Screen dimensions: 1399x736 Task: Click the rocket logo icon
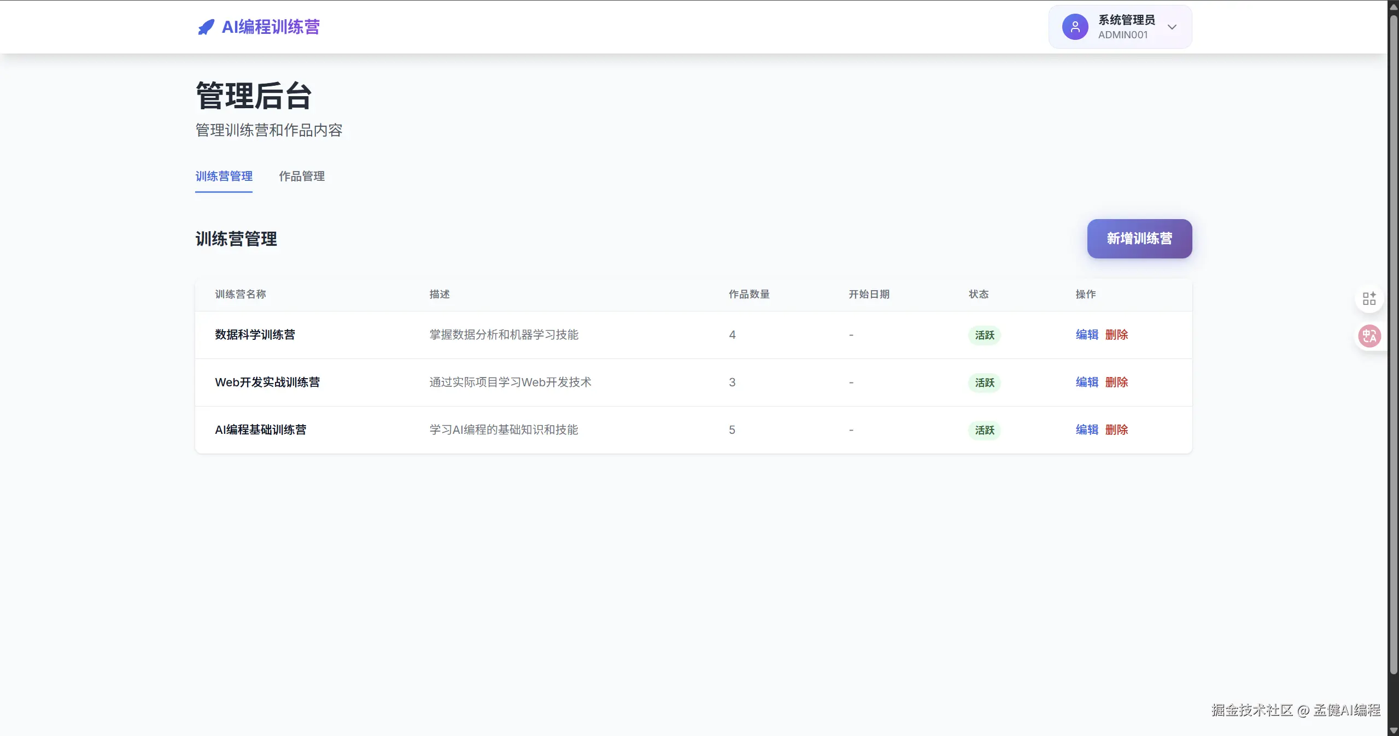[x=206, y=27]
